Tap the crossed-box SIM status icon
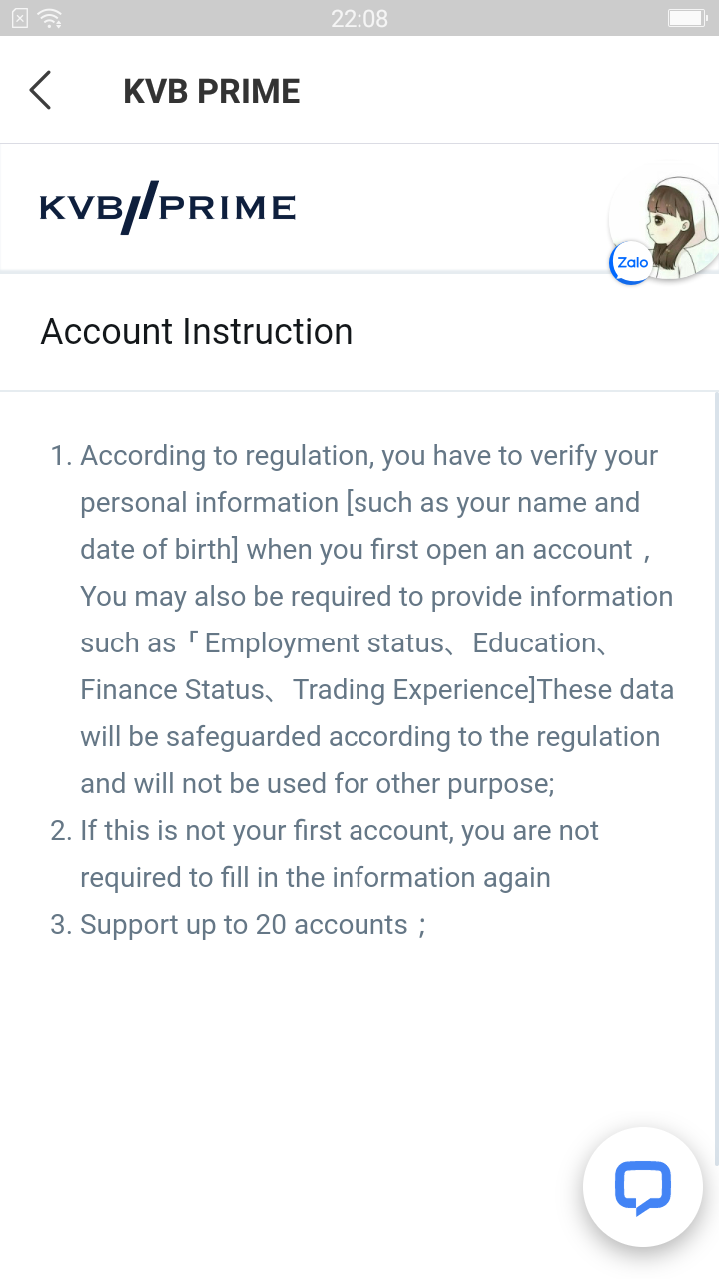 [19, 18]
